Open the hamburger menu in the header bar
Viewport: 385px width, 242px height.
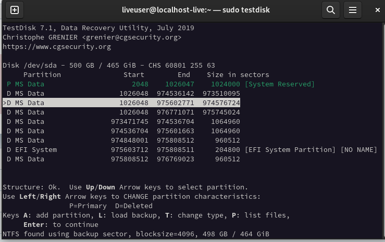coord(353,10)
